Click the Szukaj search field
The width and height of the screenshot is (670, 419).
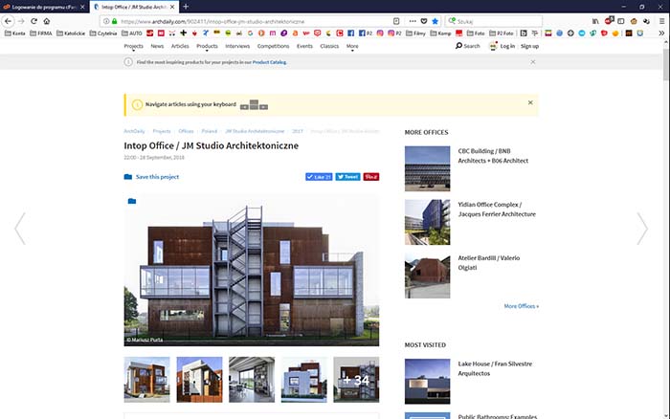[x=494, y=21]
